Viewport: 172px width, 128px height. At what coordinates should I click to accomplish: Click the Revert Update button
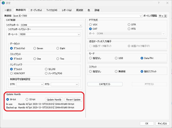73,100
